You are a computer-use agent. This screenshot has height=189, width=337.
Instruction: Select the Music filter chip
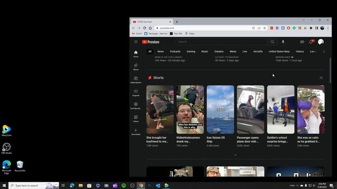coord(205,51)
